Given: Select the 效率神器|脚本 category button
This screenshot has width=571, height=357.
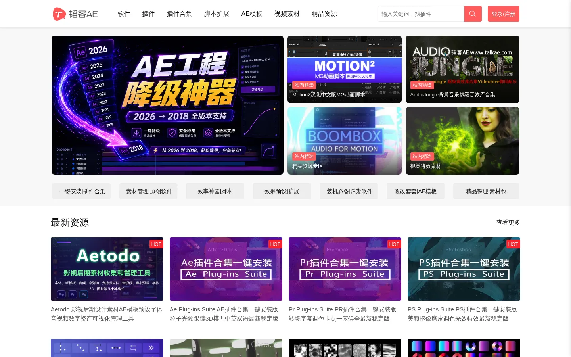Looking at the screenshot, I should point(215,191).
